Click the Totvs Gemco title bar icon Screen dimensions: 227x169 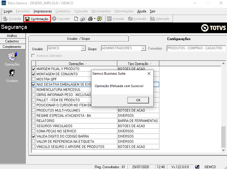click(x=4, y=3)
